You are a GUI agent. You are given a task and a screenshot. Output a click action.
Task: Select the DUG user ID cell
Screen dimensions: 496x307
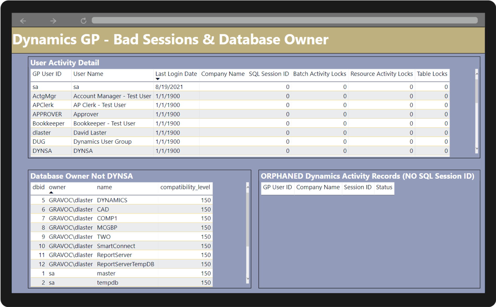tap(39, 142)
